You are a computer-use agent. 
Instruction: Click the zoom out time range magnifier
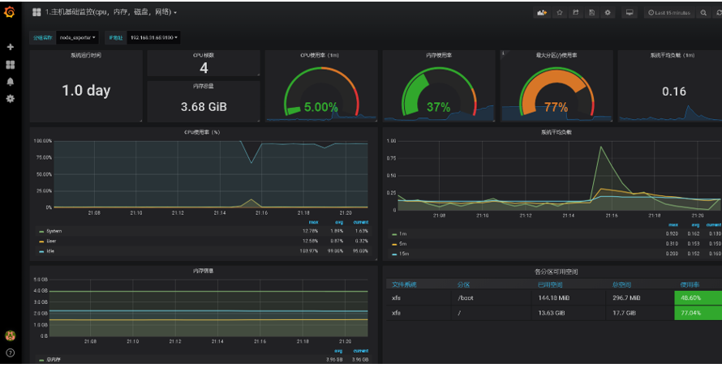[x=703, y=13]
